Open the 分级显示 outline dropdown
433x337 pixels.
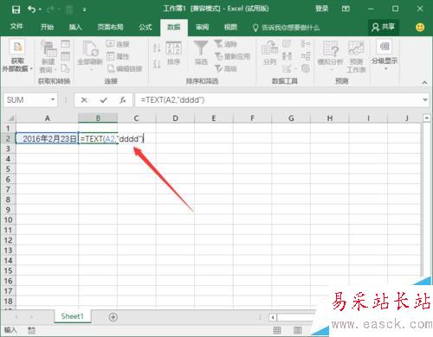coord(385,55)
